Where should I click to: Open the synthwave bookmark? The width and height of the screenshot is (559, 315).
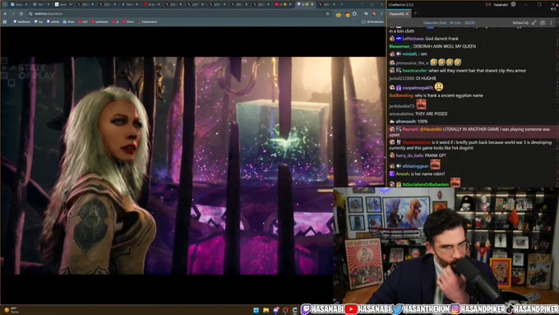(x=99, y=21)
